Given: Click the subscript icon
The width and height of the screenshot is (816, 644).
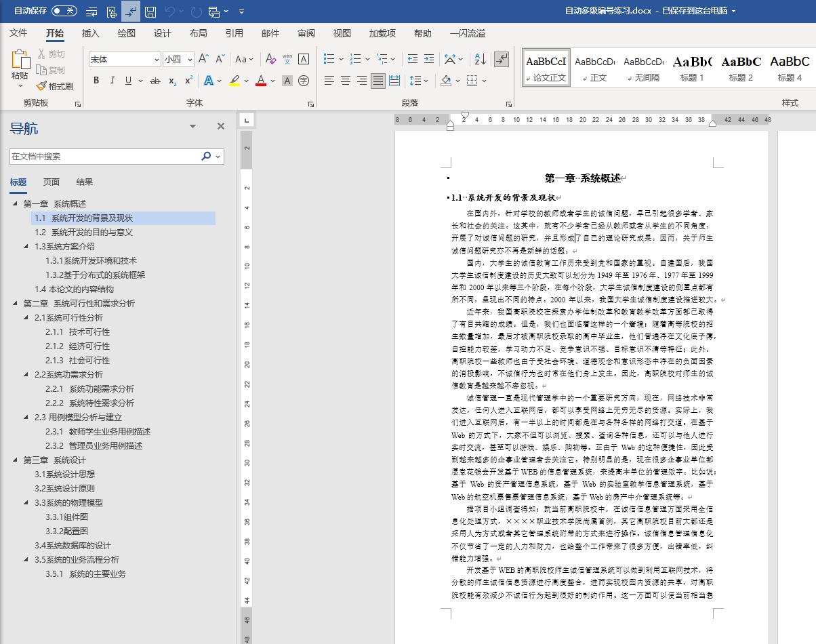Looking at the screenshot, I should pos(172,81).
